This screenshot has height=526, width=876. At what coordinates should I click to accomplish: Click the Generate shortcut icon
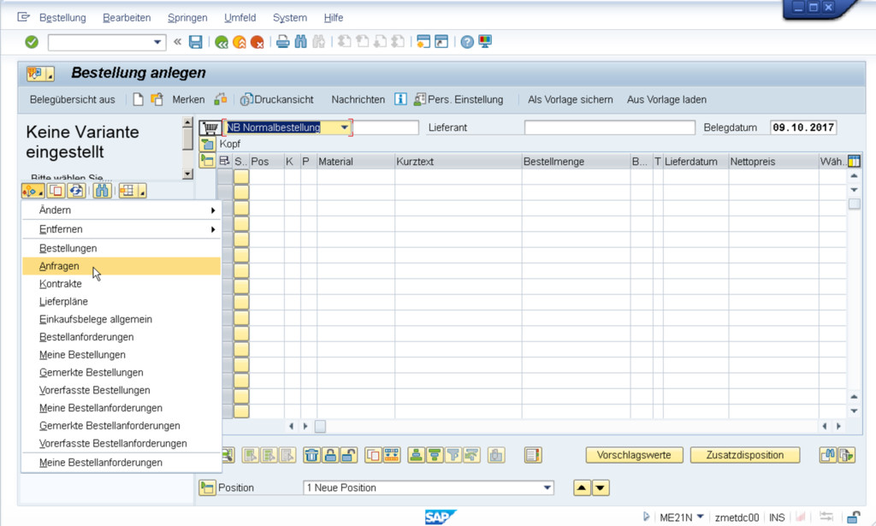(441, 41)
